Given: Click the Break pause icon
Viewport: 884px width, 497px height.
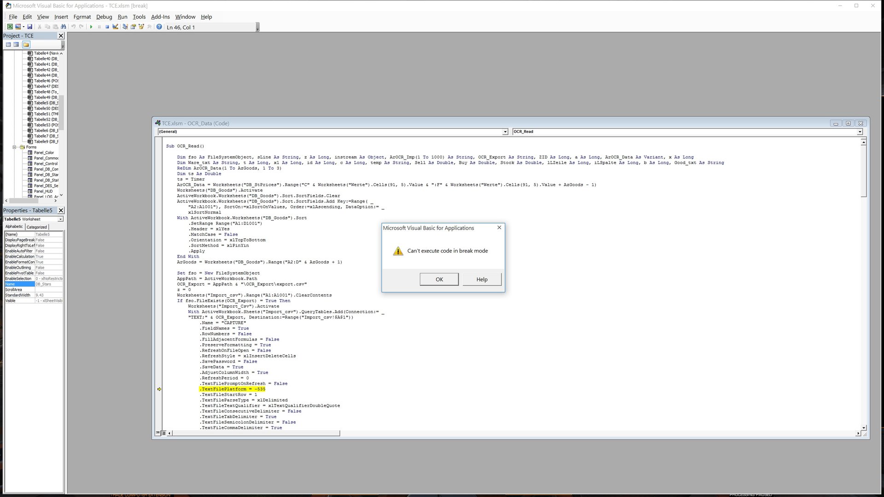Looking at the screenshot, I should click(99, 27).
